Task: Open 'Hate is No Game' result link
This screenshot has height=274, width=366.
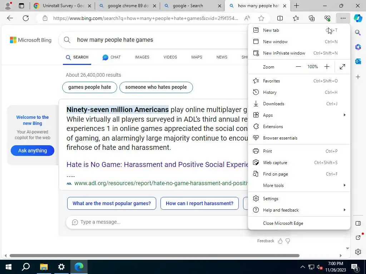Action: (x=157, y=164)
